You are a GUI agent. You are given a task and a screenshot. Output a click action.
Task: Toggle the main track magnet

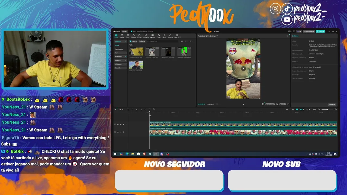coord(293,109)
